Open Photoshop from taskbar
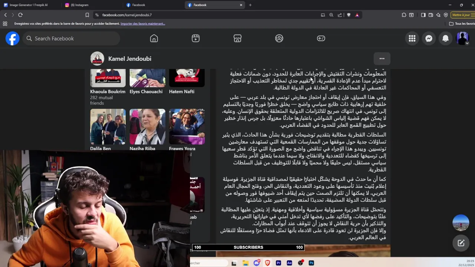 311,263
